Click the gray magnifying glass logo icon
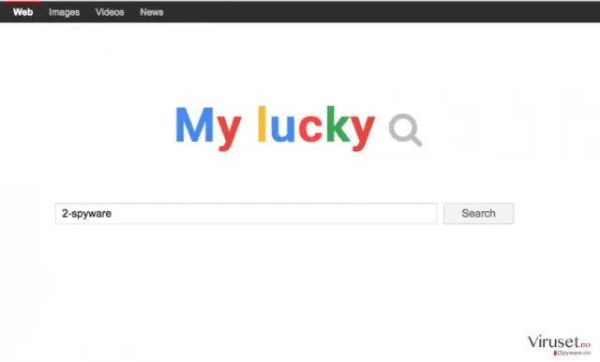 405,130
